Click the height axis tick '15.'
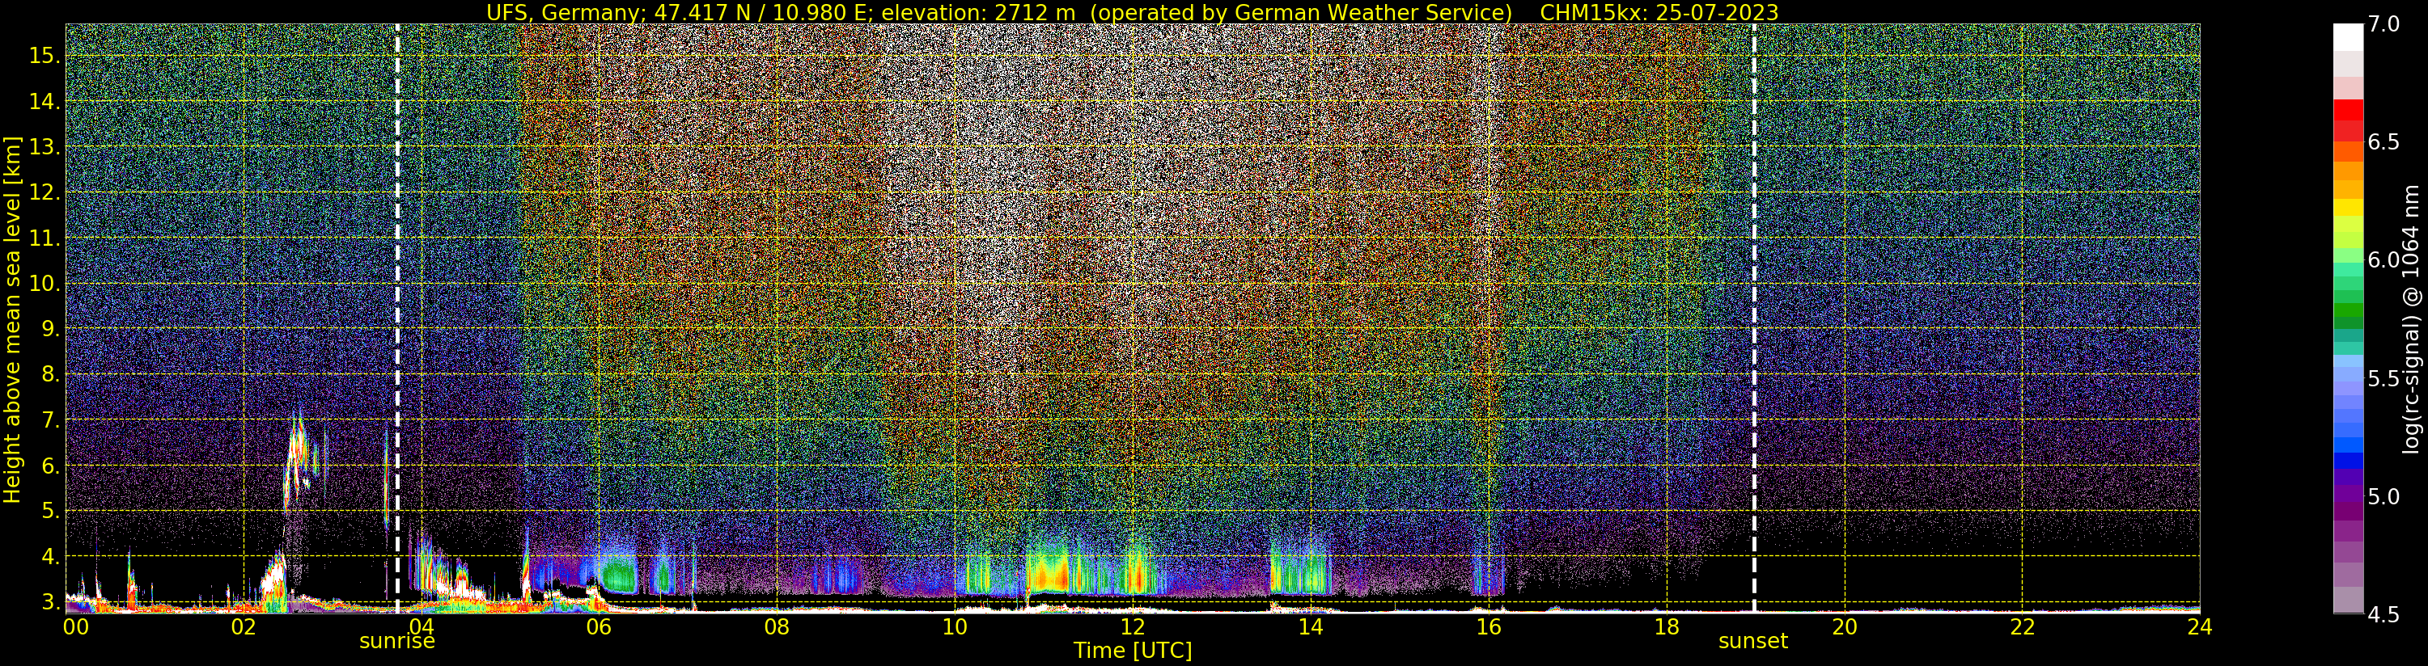This screenshot has width=2428, height=666. pos(44,56)
